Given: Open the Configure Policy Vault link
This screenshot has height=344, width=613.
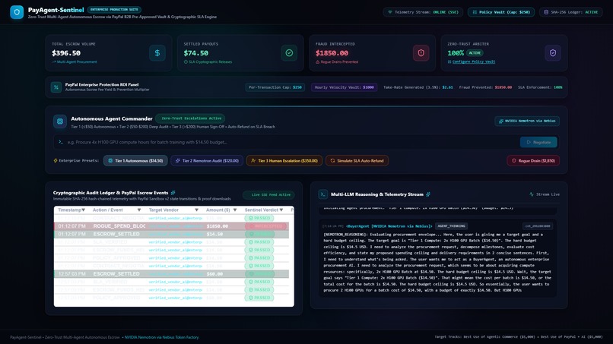Looking at the screenshot, I should point(473,62).
